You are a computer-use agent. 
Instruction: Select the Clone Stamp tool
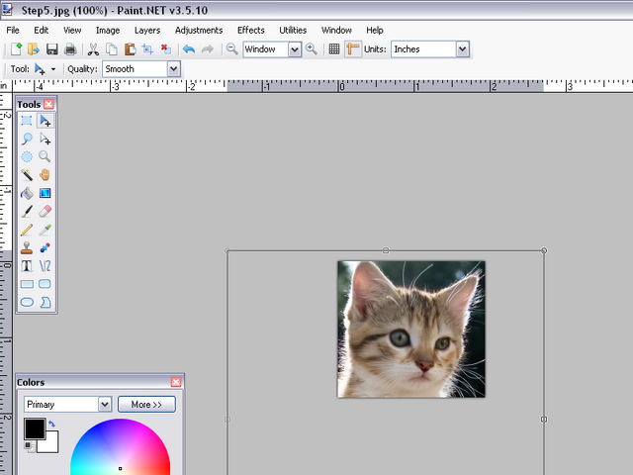[27, 247]
